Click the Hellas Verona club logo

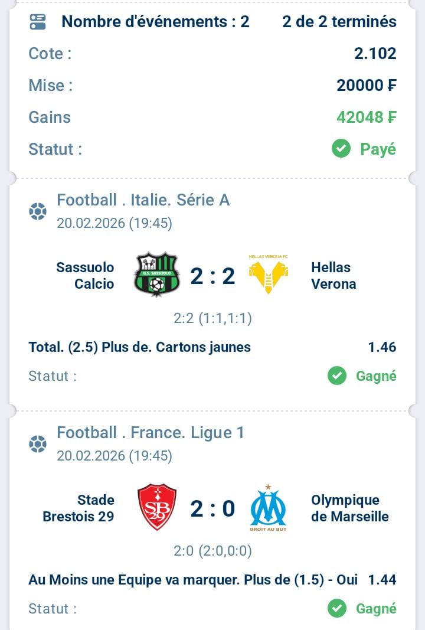click(x=268, y=276)
